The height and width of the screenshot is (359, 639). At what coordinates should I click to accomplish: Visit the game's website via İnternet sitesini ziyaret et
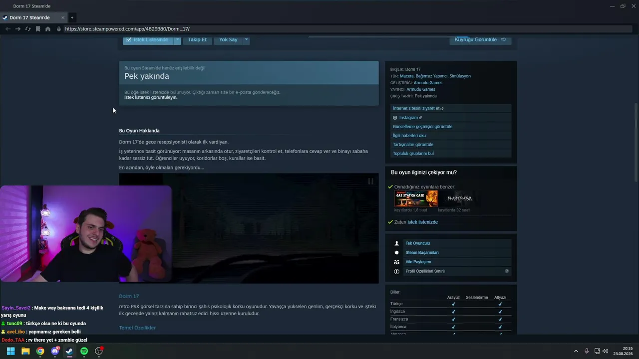[x=451, y=108]
